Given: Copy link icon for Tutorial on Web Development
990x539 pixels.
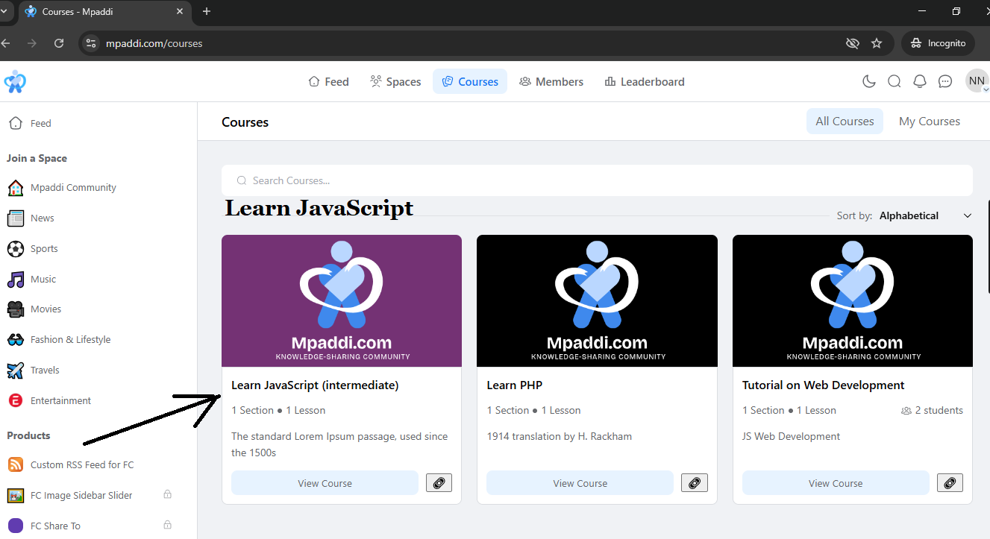Looking at the screenshot, I should coord(950,483).
